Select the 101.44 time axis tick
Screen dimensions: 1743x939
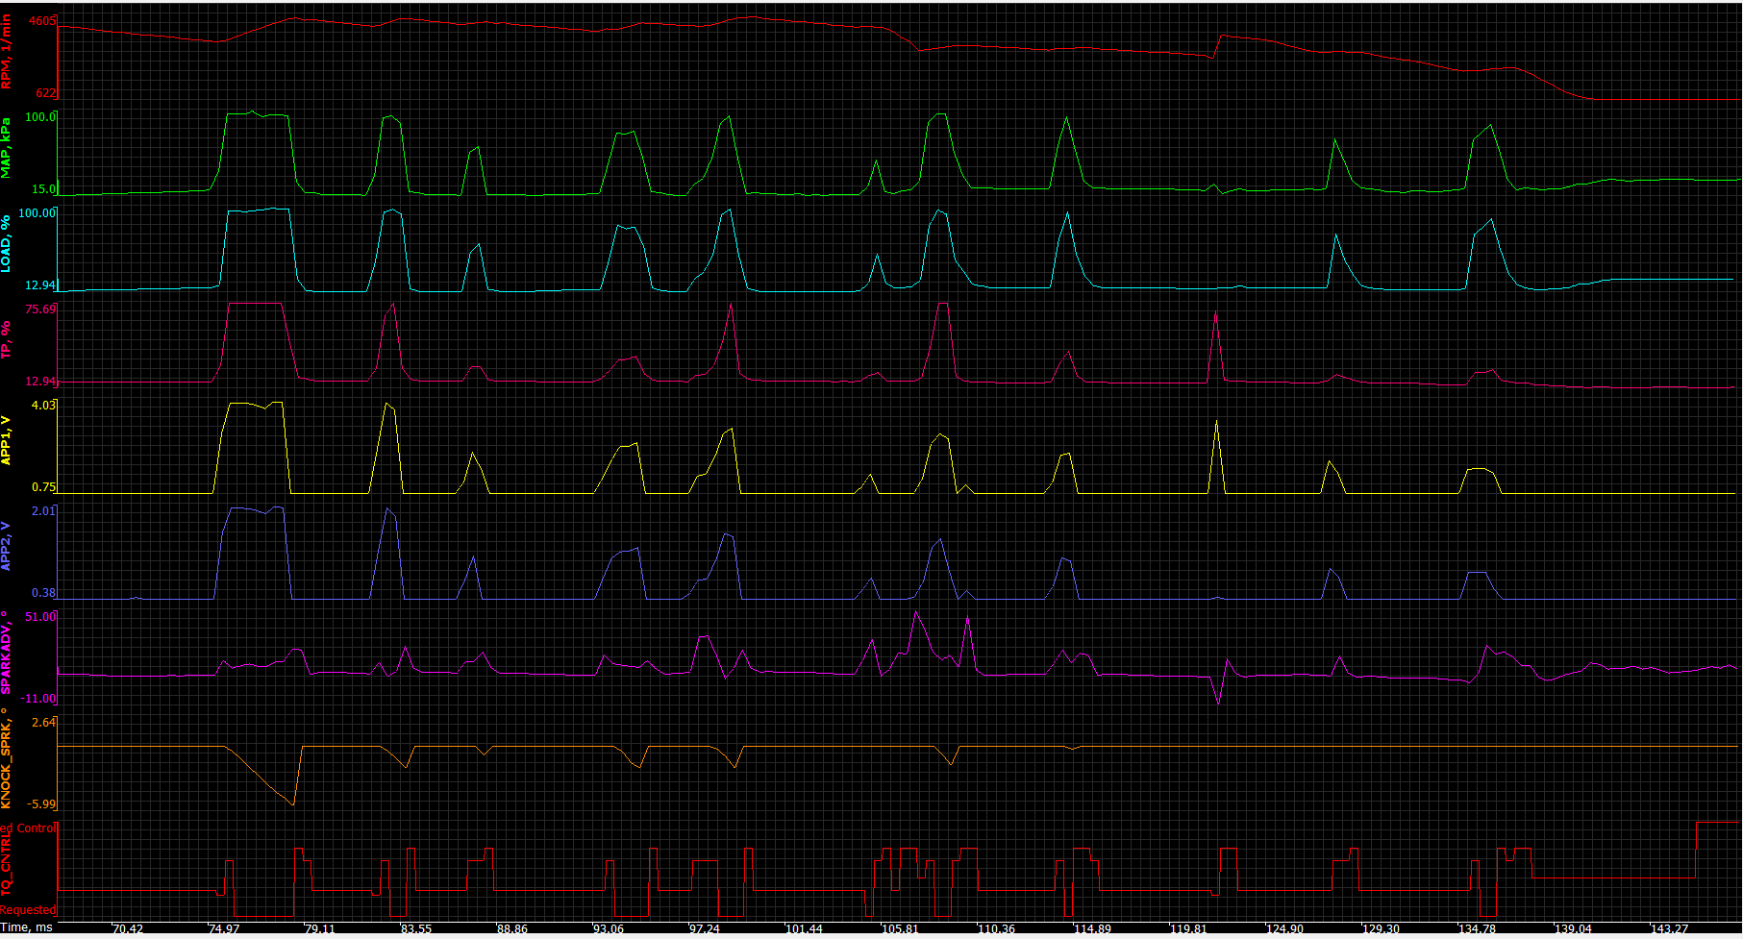[804, 928]
